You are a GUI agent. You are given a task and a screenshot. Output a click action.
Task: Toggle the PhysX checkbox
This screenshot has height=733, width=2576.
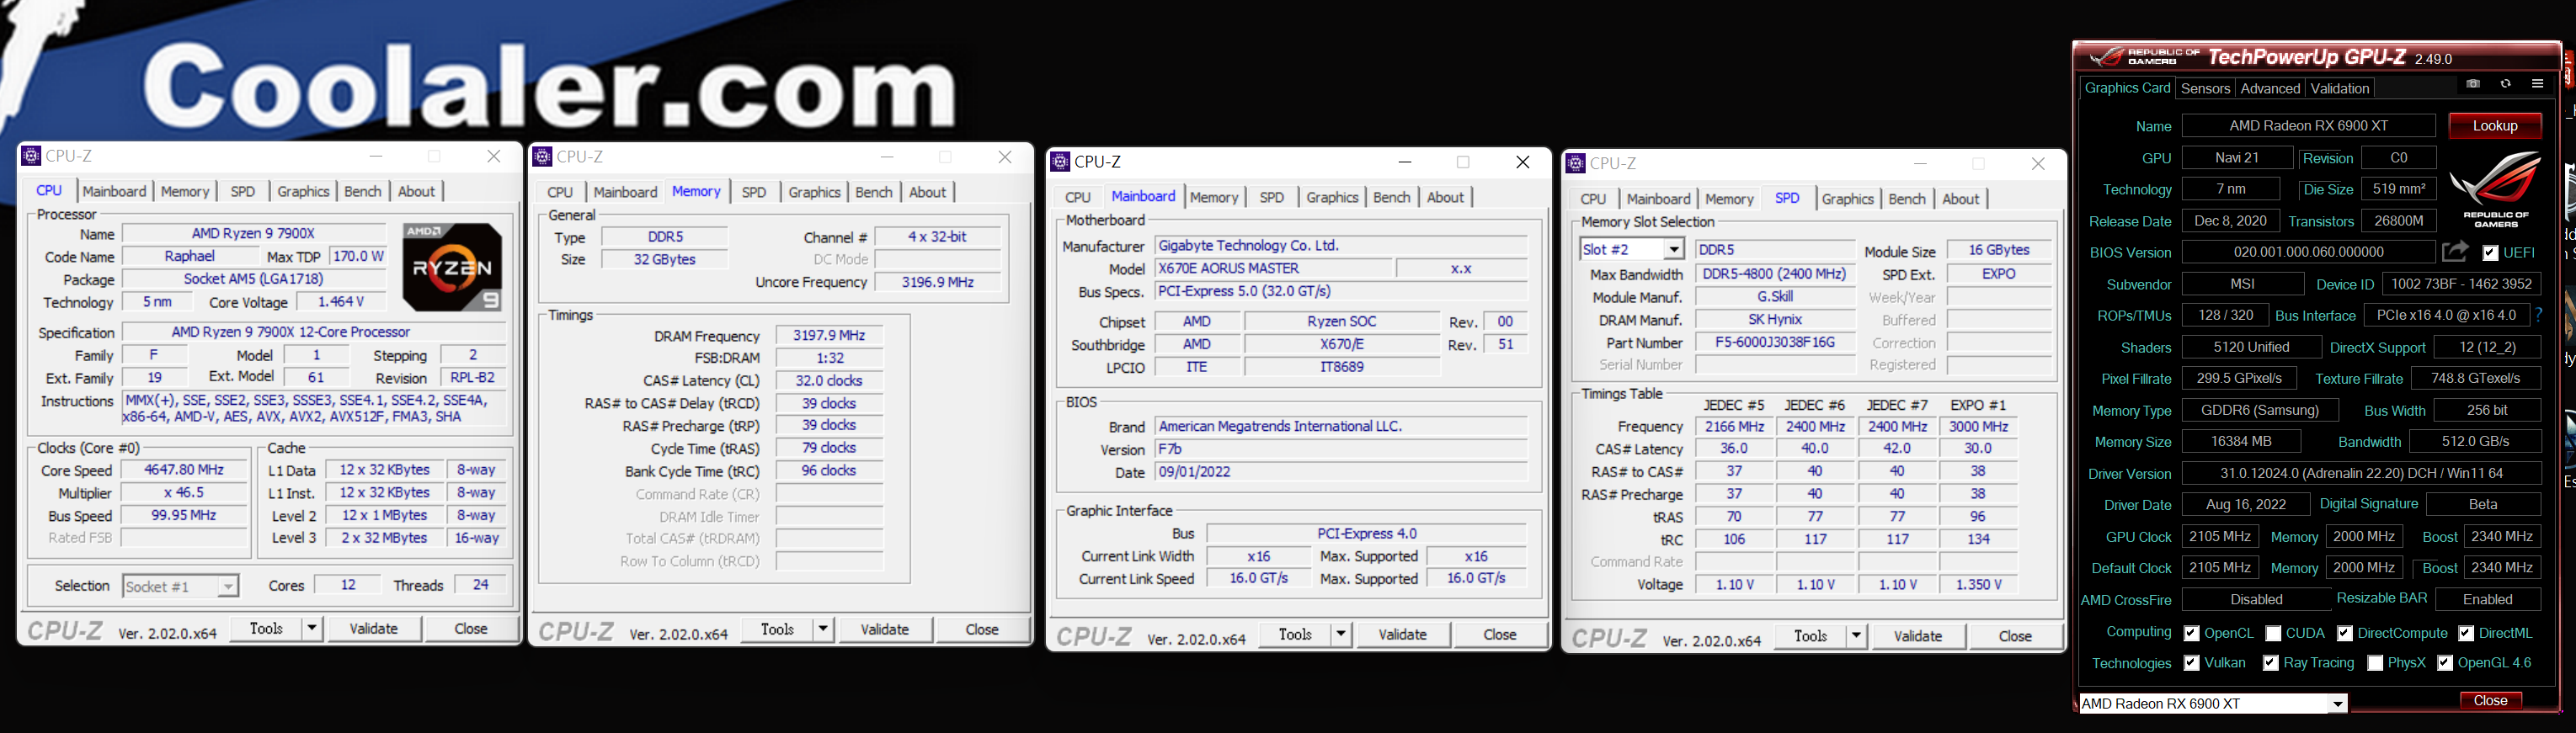pos(2375,663)
